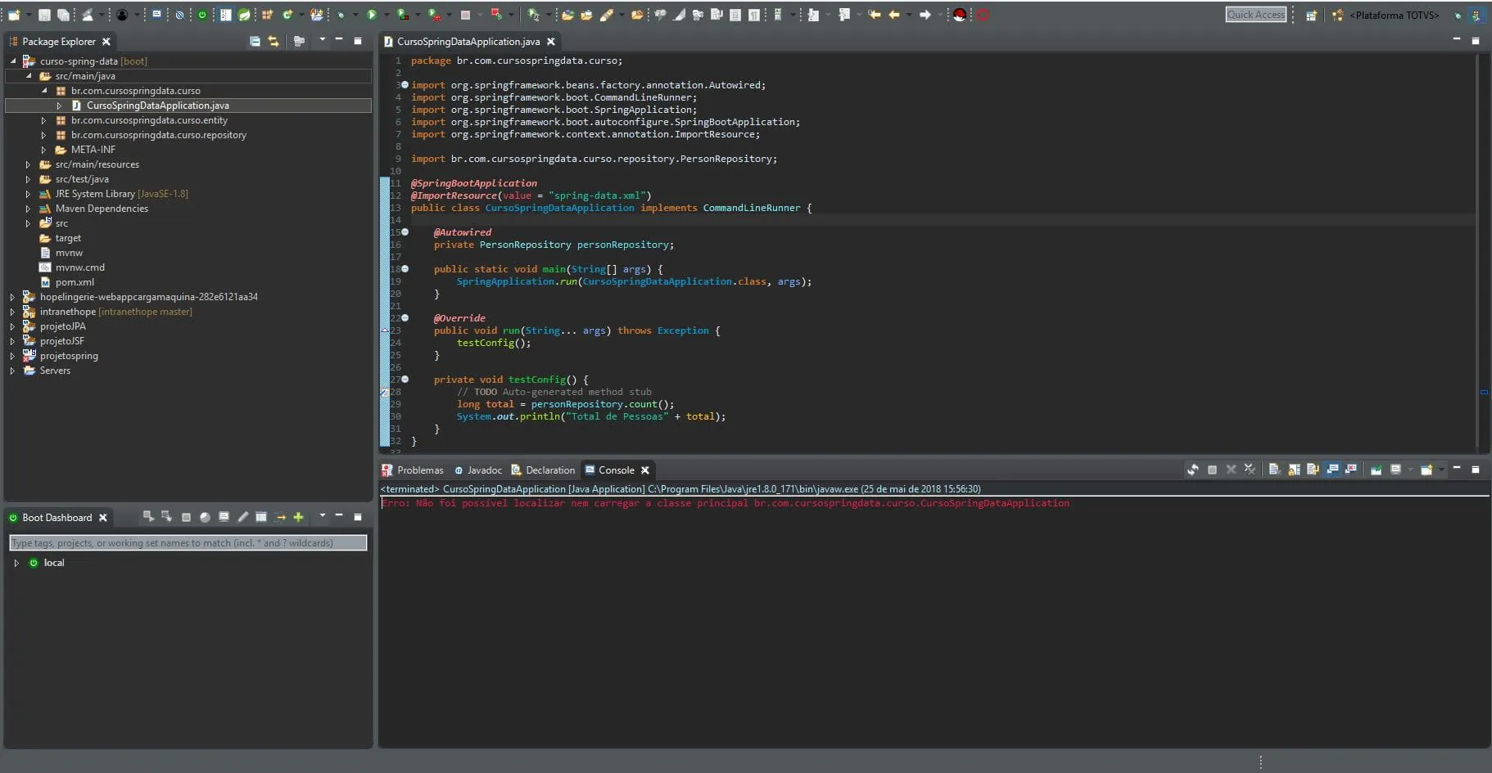Click the Boot Dashboard filter text field
1492x773 pixels.
pyautogui.click(x=188, y=543)
